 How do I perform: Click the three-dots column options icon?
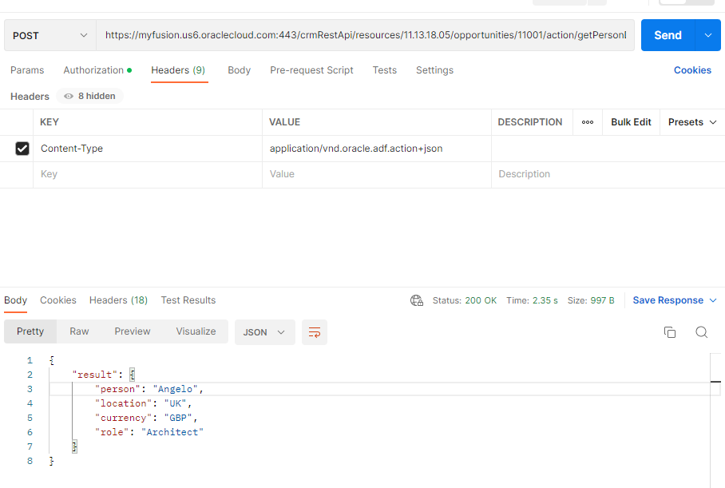[588, 122]
